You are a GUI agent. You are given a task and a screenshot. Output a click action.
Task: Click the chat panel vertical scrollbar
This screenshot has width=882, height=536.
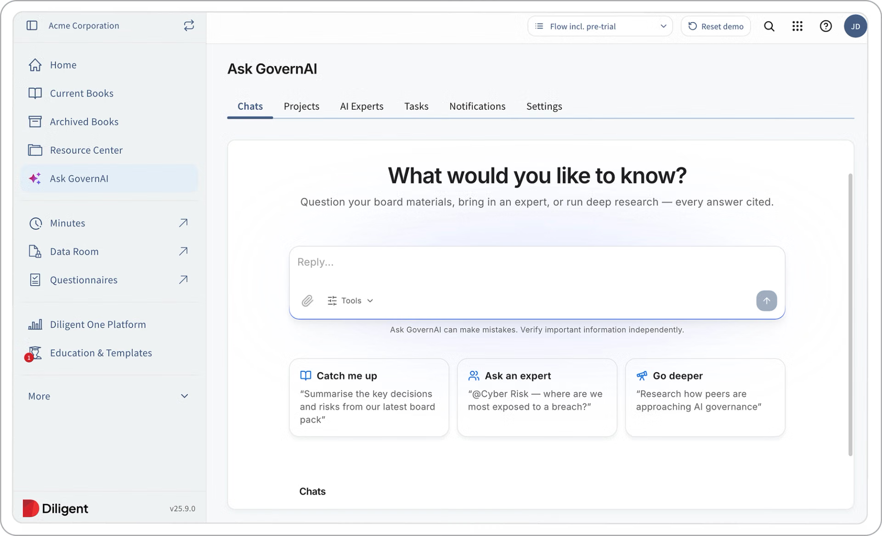(850, 315)
